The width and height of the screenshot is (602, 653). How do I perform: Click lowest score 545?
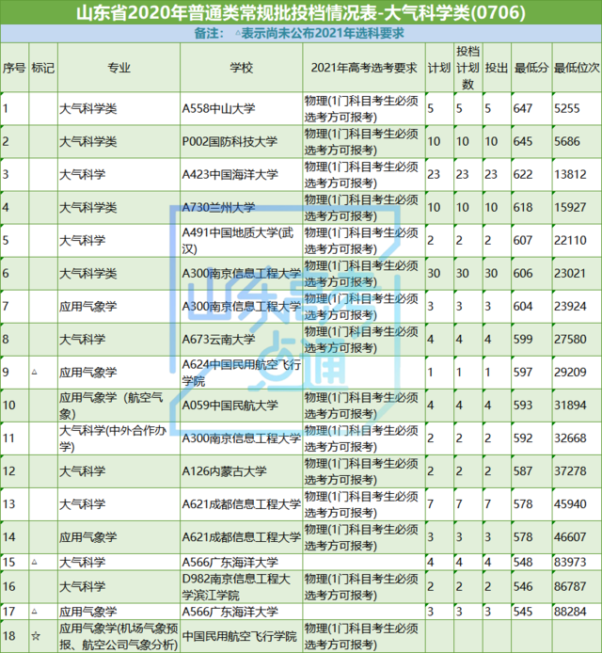[x=522, y=612]
